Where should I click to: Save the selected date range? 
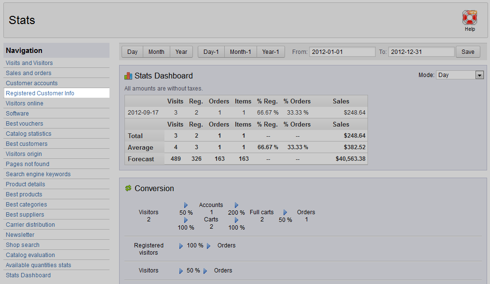[468, 52]
